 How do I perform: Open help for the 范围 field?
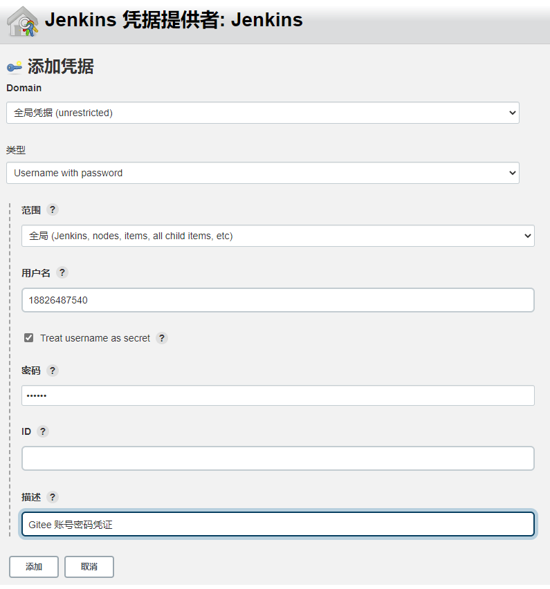[x=53, y=209]
